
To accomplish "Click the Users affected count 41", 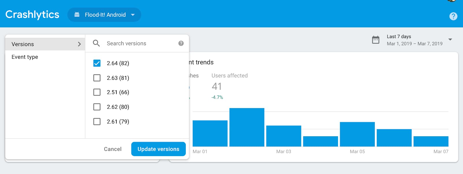I will (217, 86).
